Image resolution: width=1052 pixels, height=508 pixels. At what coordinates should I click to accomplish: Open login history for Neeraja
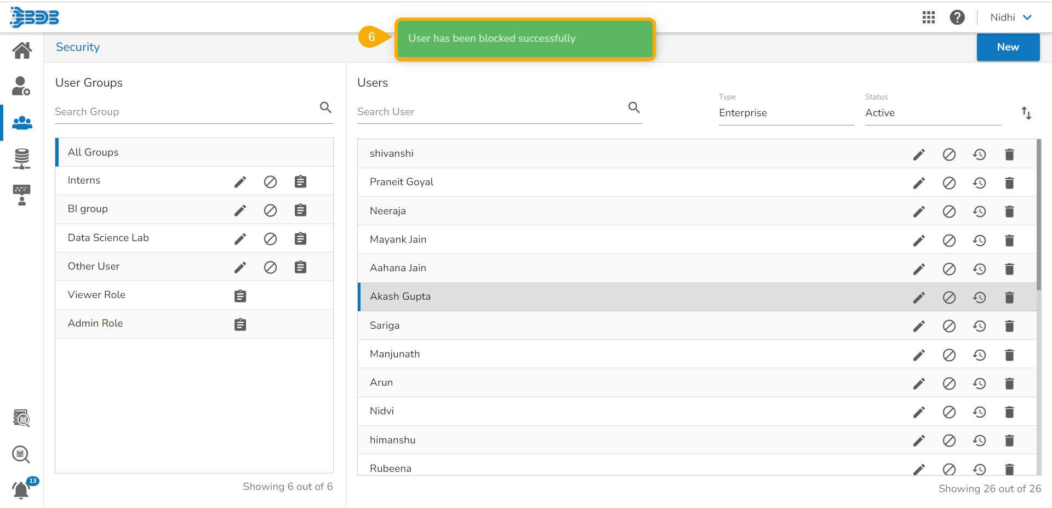click(979, 212)
